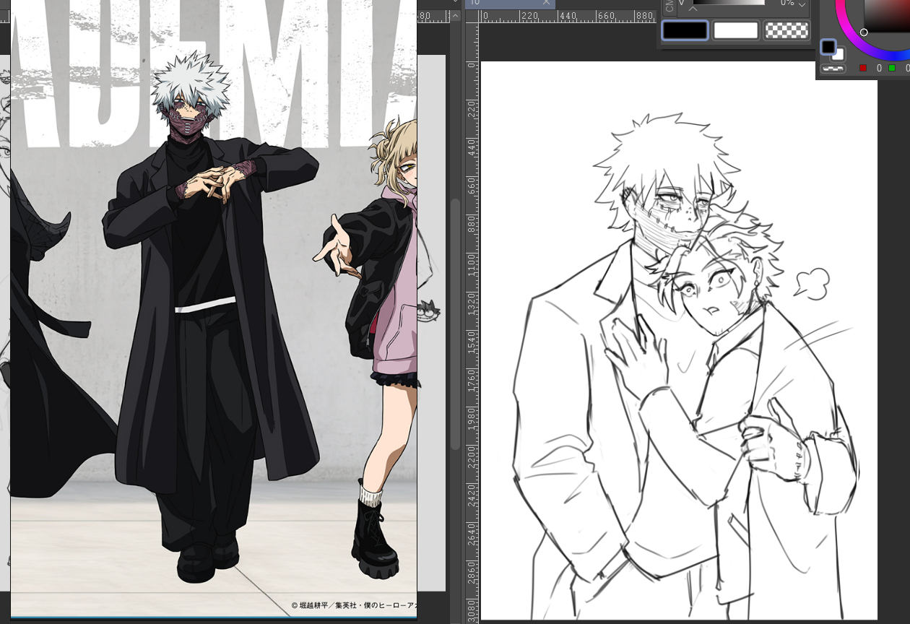The width and height of the screenshot is (910, 624).
Task: Select the white sub color swatch
Action: (735, 30)
